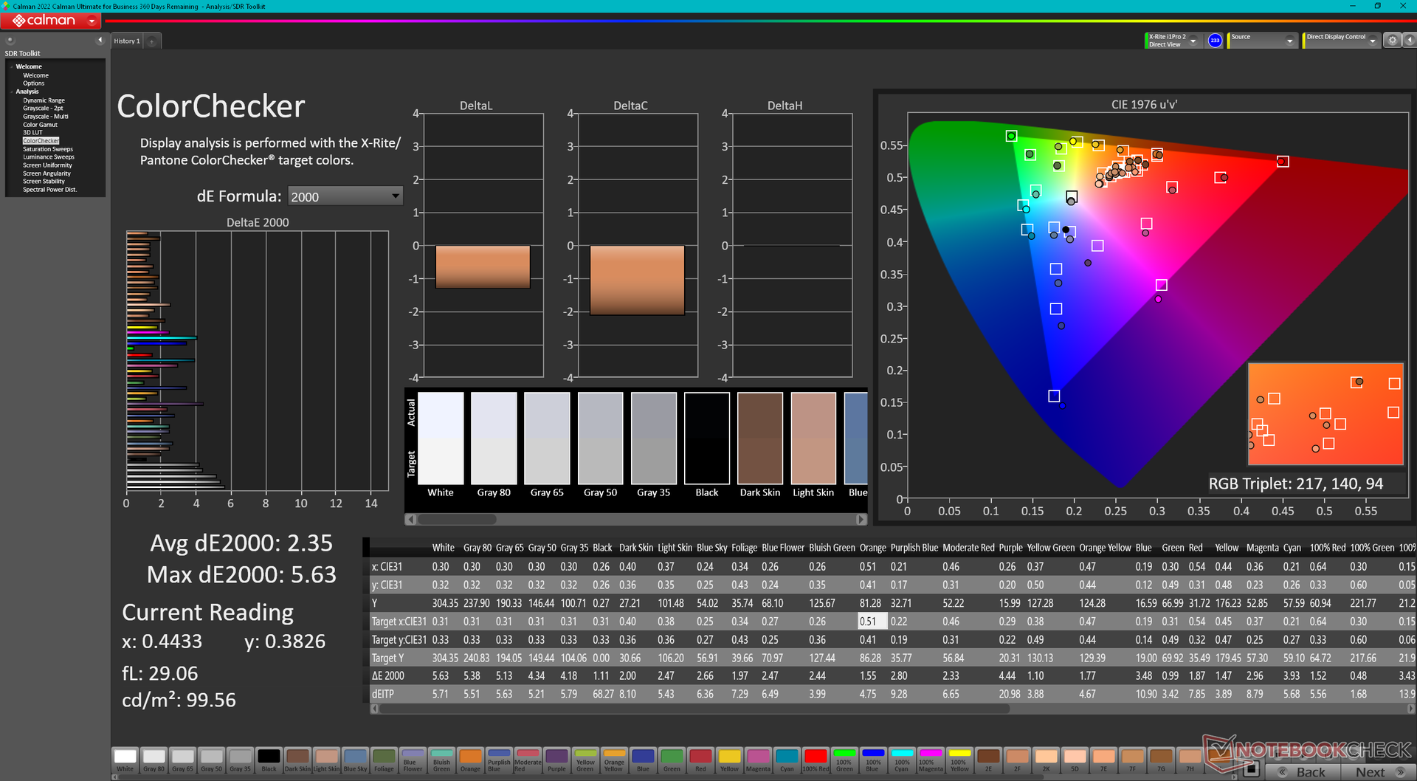Add a new history tab

pyautogui.click(x=152, y=41)
